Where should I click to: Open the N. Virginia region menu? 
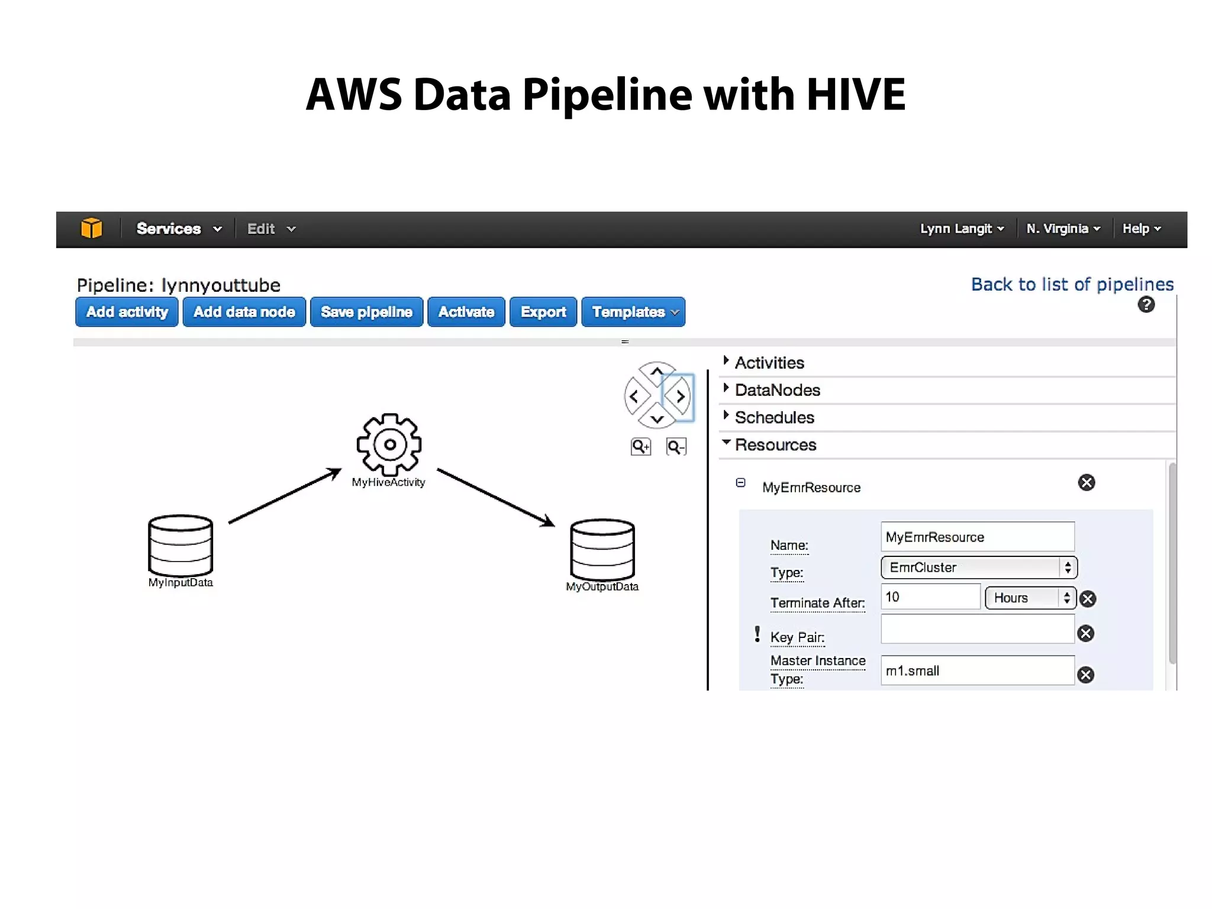click(1063, 229)
